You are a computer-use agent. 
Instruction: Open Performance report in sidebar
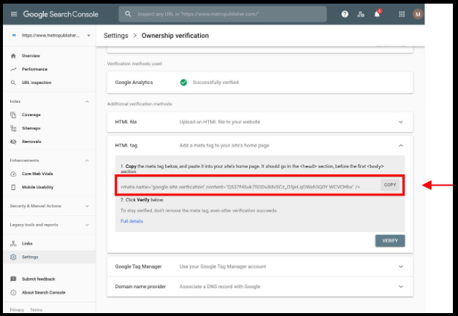34,69
